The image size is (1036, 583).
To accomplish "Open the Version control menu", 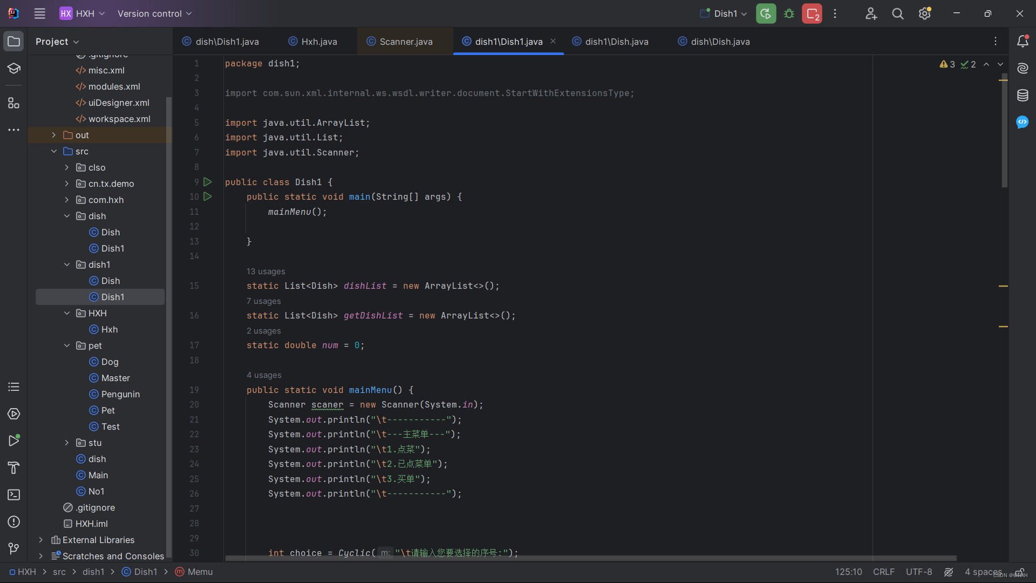I will click(x=154, y=13).
